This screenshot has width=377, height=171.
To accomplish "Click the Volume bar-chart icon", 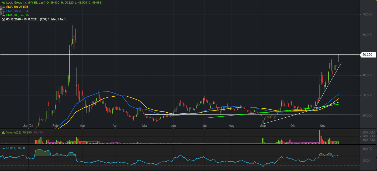I will click(x=3, y=133).
